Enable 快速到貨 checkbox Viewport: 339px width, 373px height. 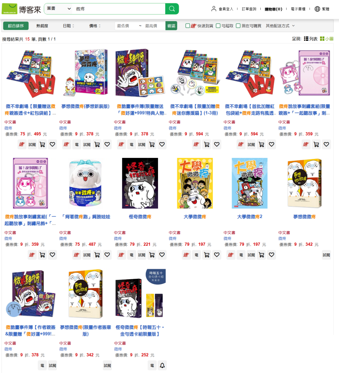pos(188,26)
